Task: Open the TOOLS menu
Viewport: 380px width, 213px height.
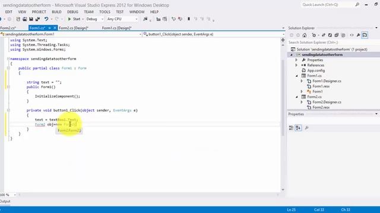Action: click(x=104, y=12)
